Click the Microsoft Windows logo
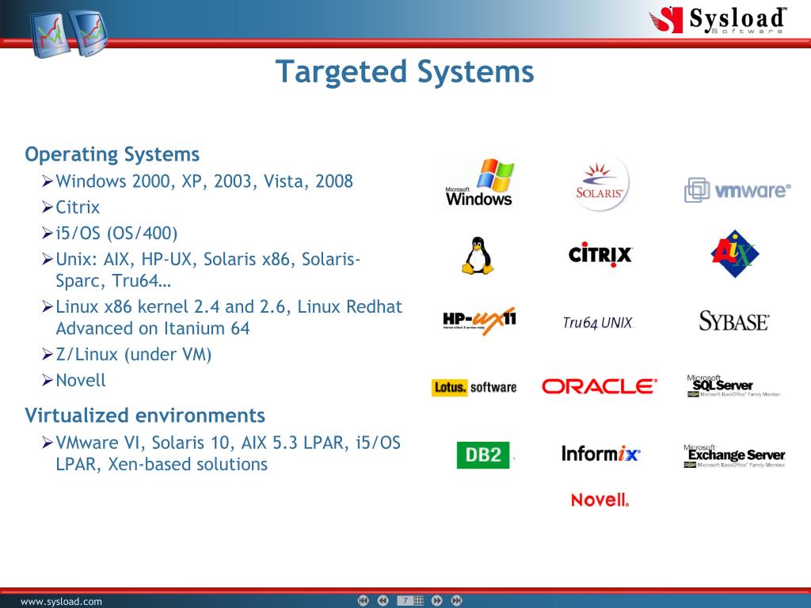Screen dimensions: 811x608 479,183
